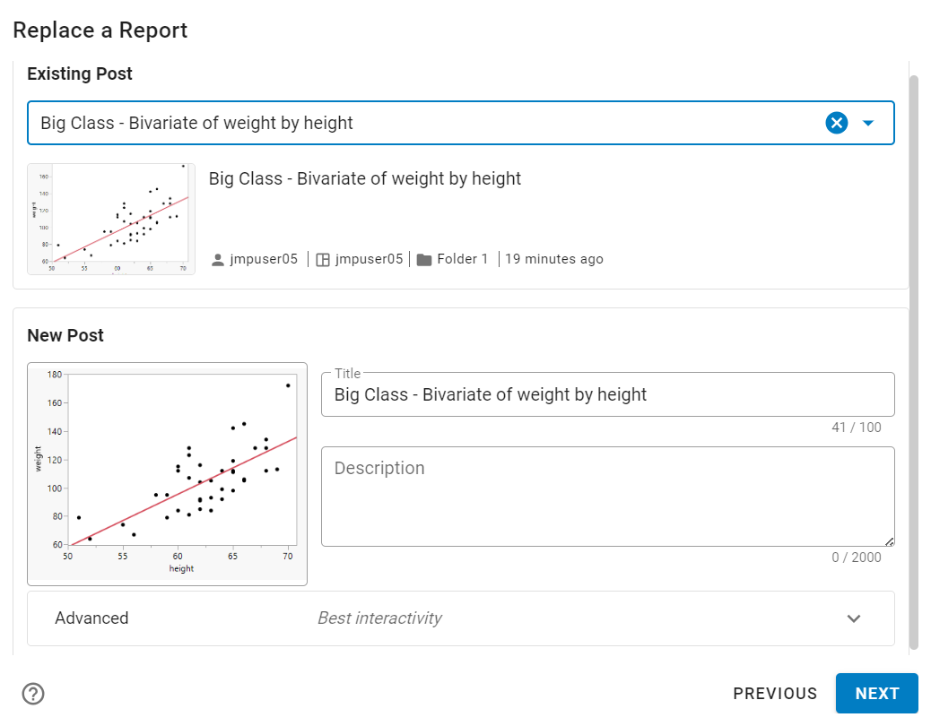The image size is (931, 726).
Task: Focus the Title input field
Action: pyautogui.click(x=607, y=394)
